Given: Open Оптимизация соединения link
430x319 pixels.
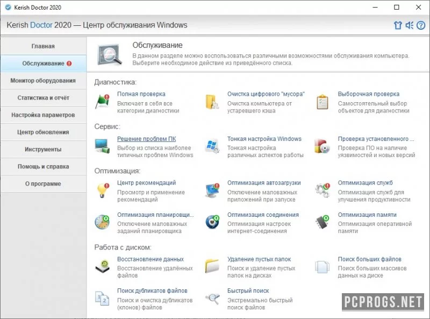Looking at the screenshot, I should 263,215.
